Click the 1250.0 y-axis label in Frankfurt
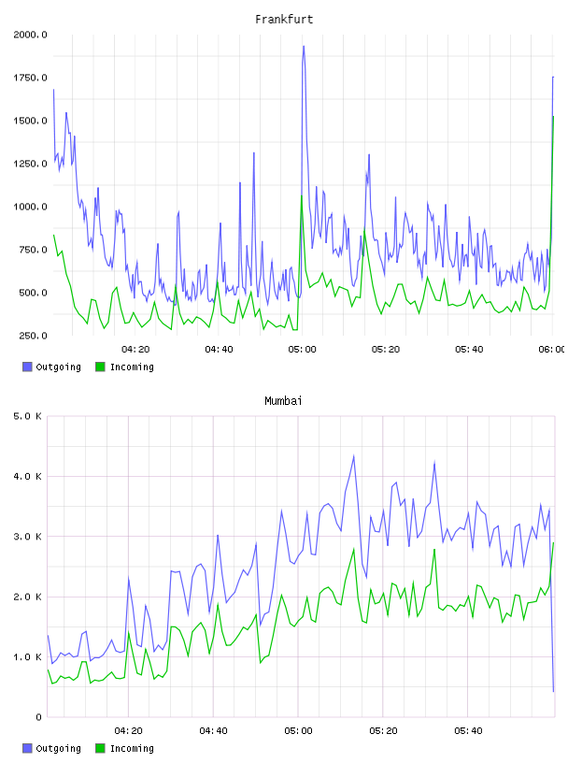The image size is (568, 763). pyautogui.click(x=30, y=164)
